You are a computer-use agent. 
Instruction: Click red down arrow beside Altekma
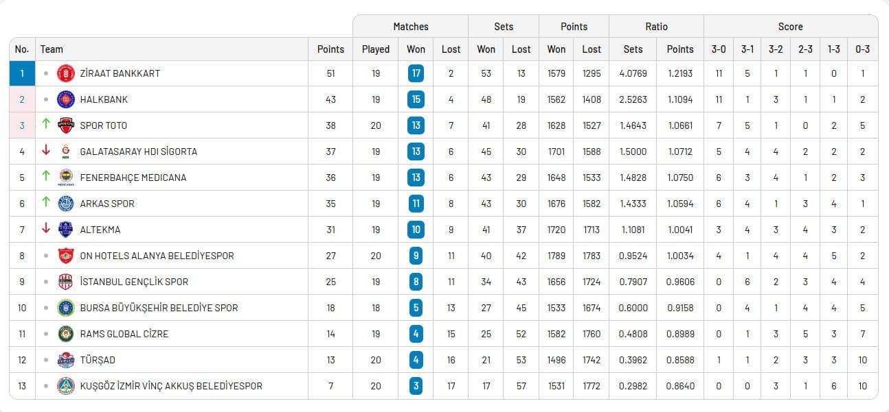(x=46, y=229)
